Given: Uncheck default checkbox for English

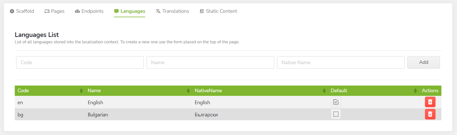Looking at the screenshot, I should click(336, 102).
